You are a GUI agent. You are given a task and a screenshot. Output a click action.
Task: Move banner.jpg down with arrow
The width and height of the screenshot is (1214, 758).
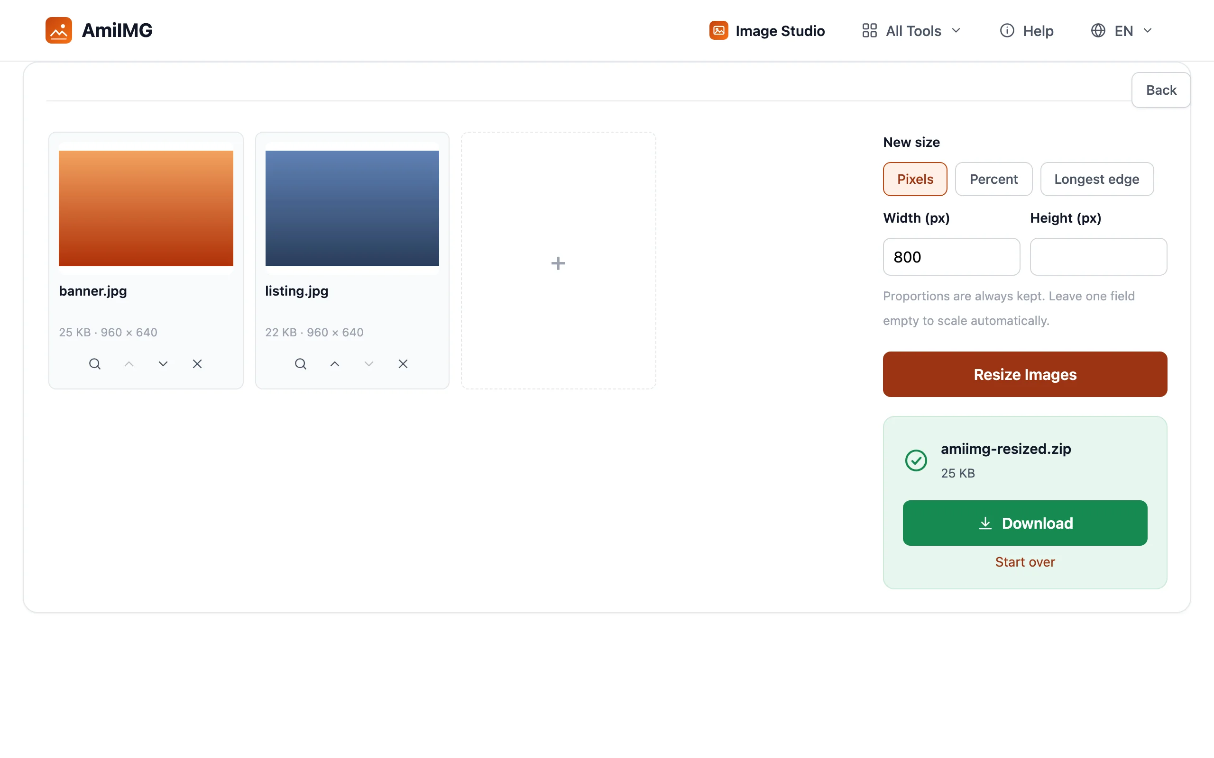point(163,364)
